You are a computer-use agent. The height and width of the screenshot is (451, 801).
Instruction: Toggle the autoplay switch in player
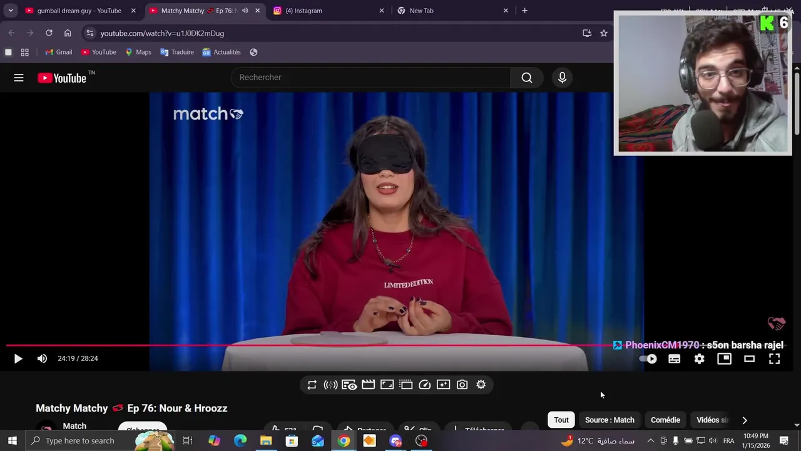pyautogui.click(x=648, y=359)
